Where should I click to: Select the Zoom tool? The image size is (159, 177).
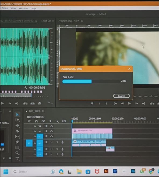coord(17,153)
